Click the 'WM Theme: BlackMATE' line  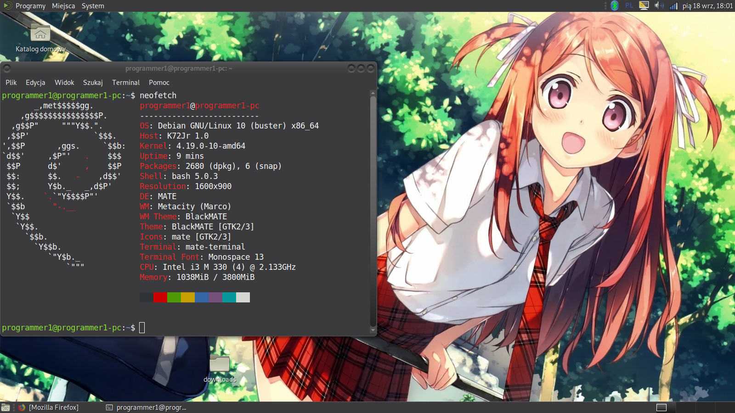coord(183,217)
